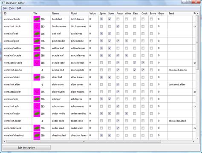Uncheck Summer for oak leaf row
The height and width of the screenshot is (153, 202).
point(110,34)
